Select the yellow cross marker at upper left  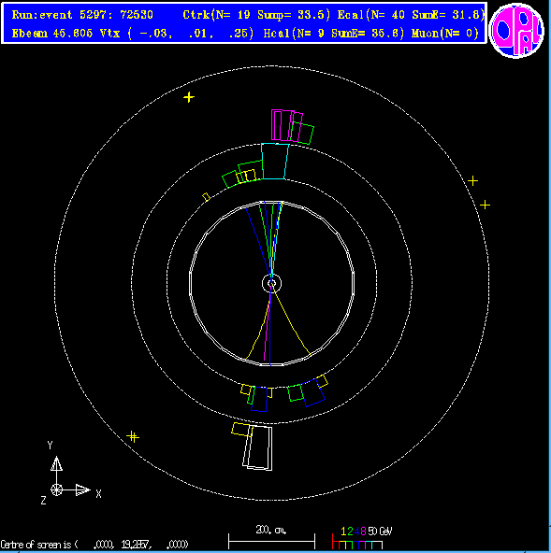point(189,97)
